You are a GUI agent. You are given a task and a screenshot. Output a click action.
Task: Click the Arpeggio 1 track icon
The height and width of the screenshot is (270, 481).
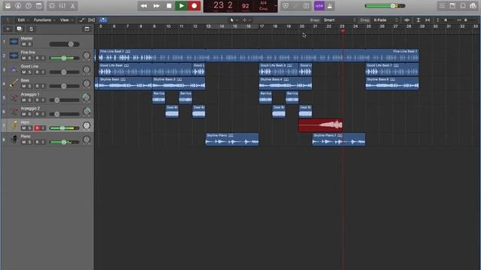pyautogui.click(x=14, y=97)
